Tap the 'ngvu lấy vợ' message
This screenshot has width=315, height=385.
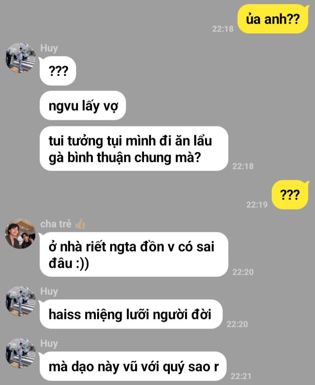(83, 105)
